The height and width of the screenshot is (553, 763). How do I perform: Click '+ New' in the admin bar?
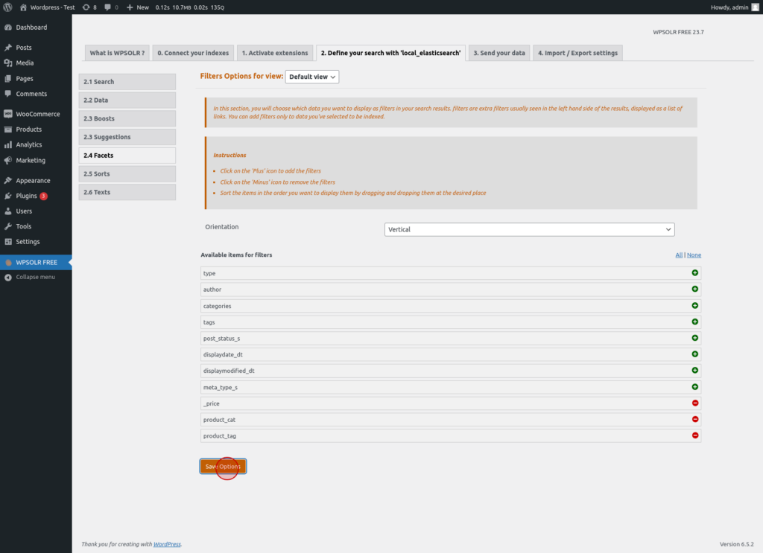click(138, 7)
